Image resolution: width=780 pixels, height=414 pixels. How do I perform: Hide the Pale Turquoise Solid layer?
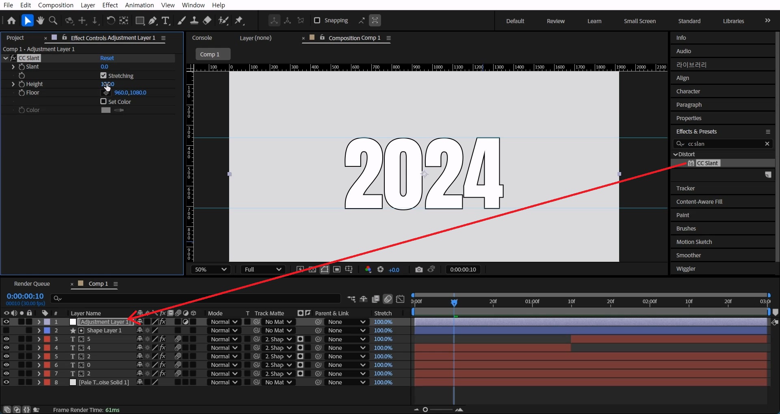pos(6,382)
